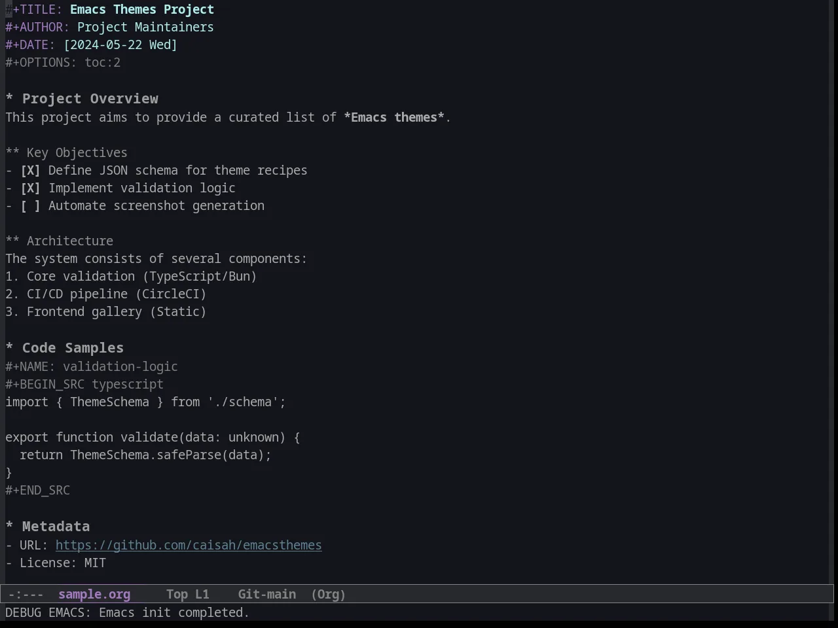Click the -:--- buffer status indicator

click(x=26, y=595)
